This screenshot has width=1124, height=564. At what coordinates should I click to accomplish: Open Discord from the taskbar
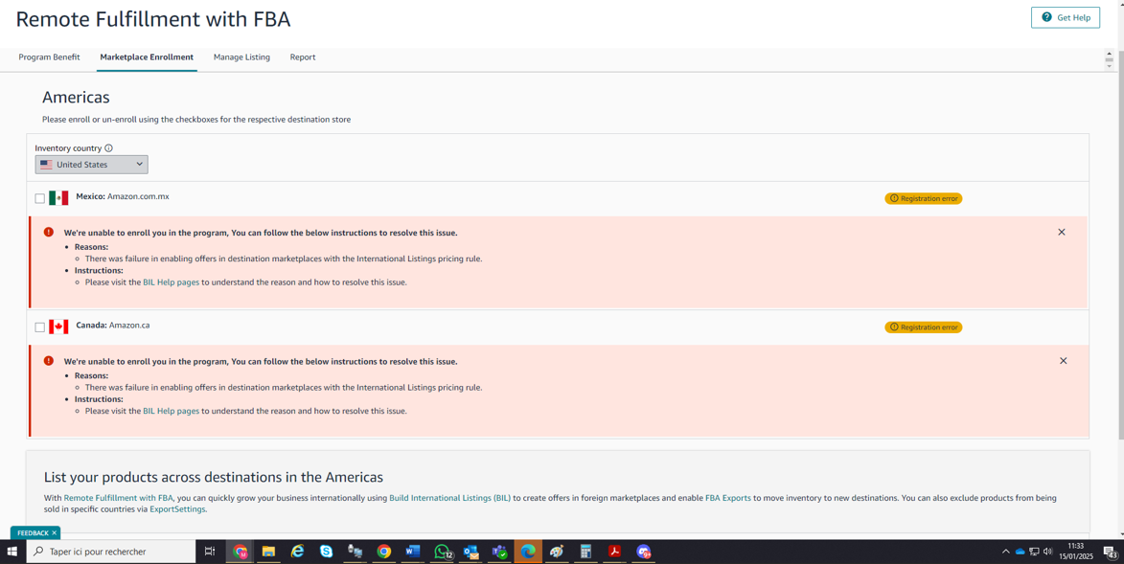point(644,552)
